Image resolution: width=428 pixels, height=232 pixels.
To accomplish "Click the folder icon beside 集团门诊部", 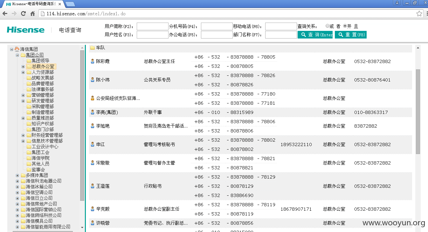I will pos(29,130).
